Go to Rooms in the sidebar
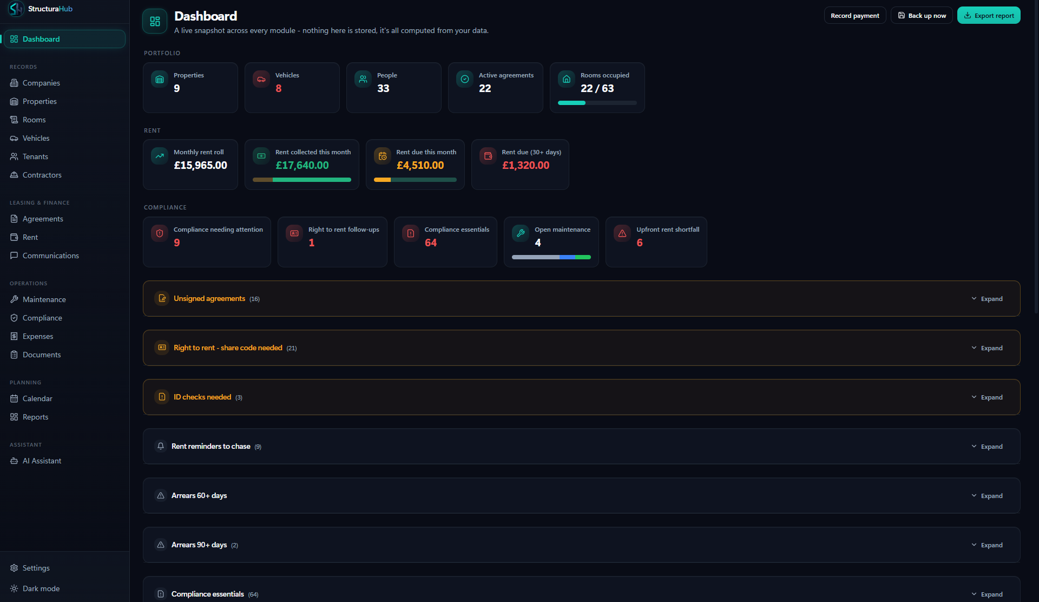This screenshot has width=1039, height=602. [65, 120]
